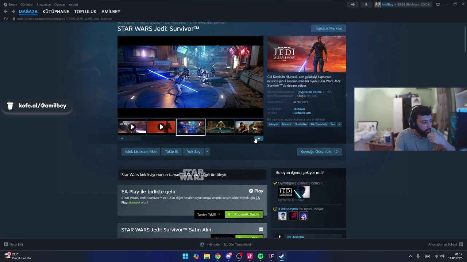Show hidden system tray icons
This screenshot has width=467, height=262.
pos(410,256)
